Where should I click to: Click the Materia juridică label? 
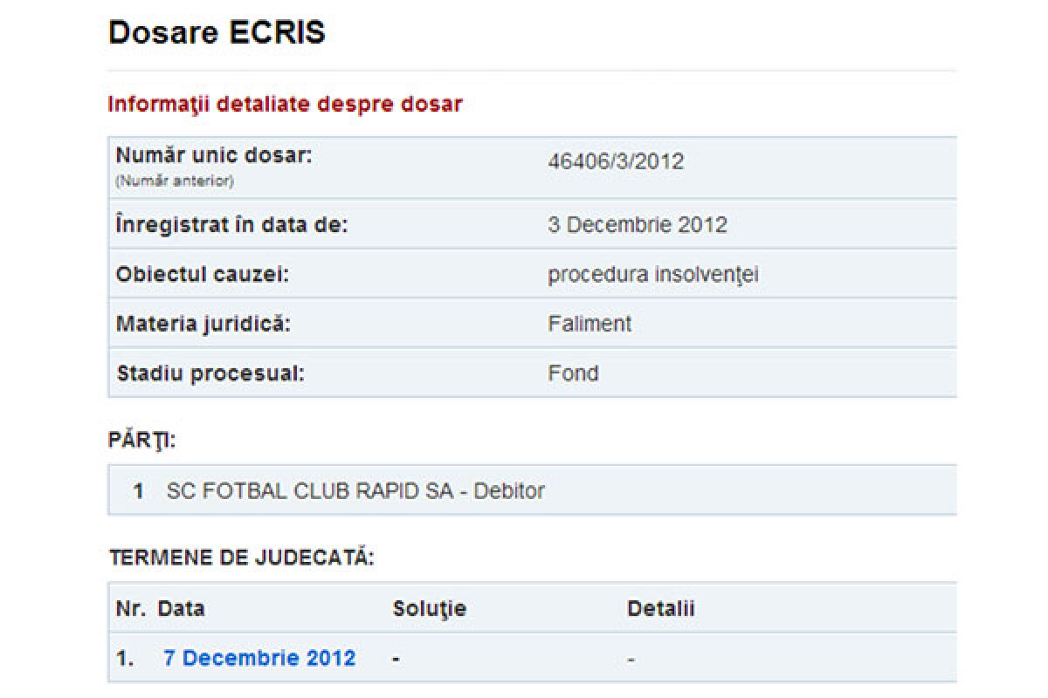pyautogui.click(x=203, y=324)
